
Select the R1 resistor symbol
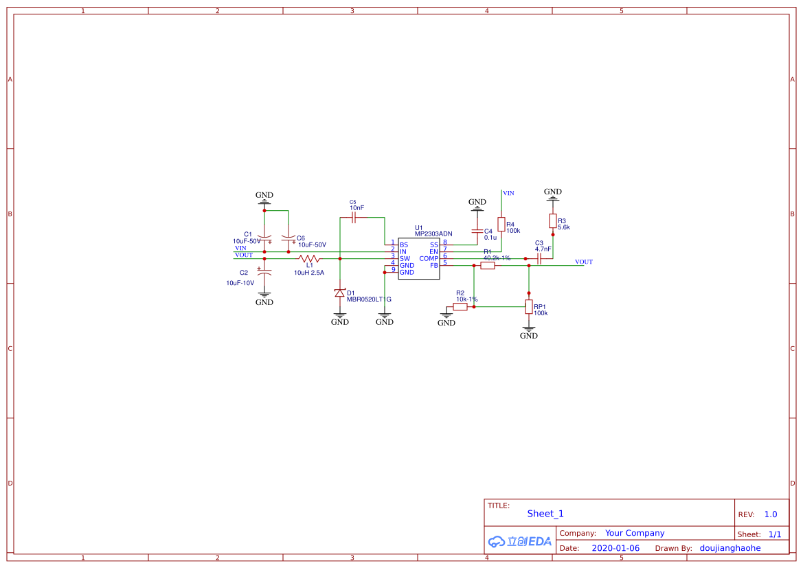coord(488,265)
